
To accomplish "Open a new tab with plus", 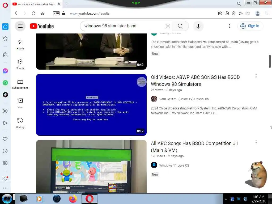I will [67, 4].
